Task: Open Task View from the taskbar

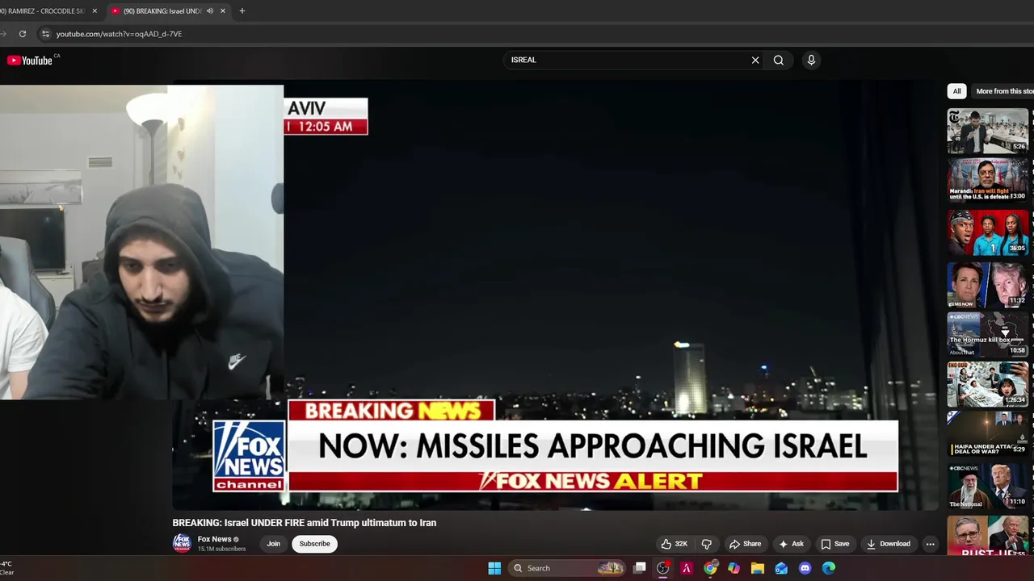Action: coord(640,568)
